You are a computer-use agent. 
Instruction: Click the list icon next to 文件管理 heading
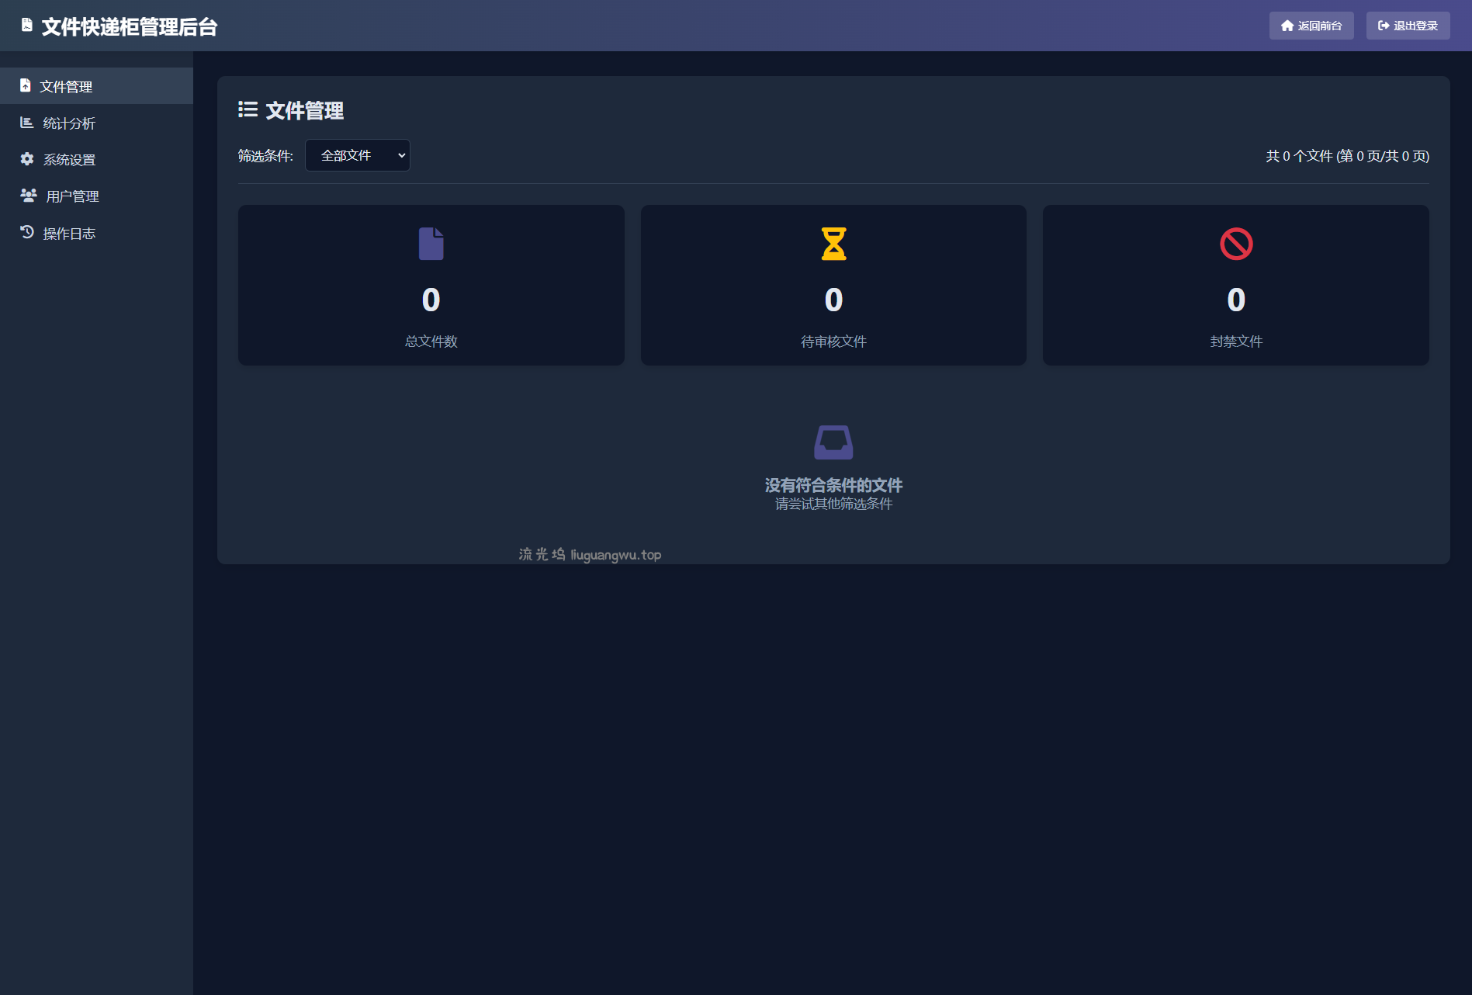point(248,109)
